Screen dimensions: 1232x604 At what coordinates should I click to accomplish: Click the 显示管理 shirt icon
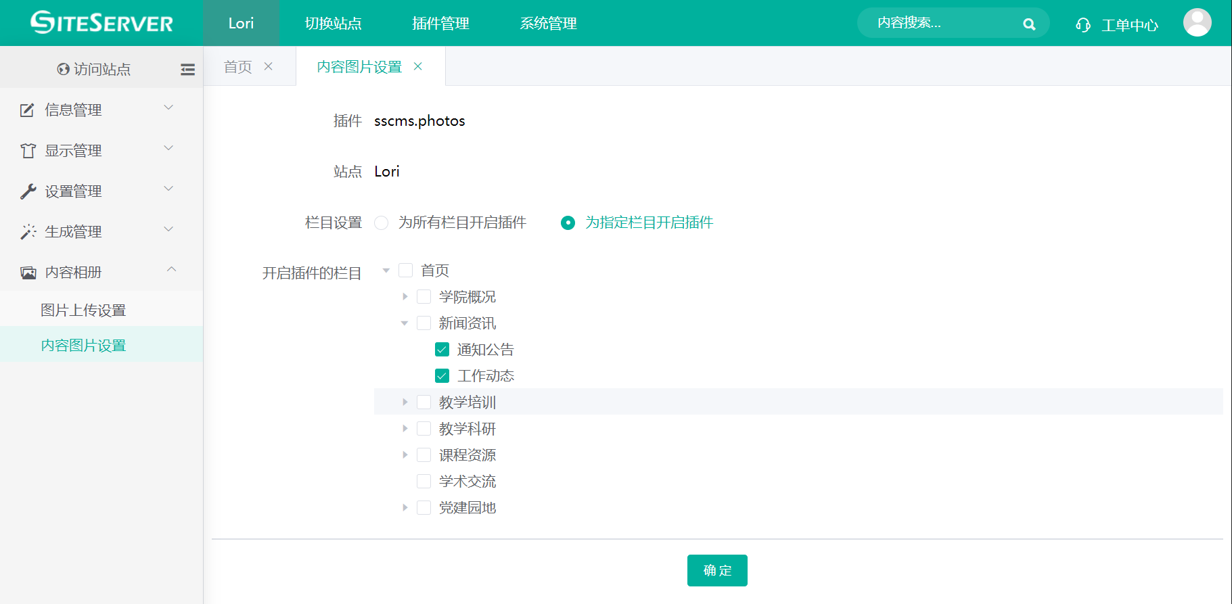[x=28, y=151]
